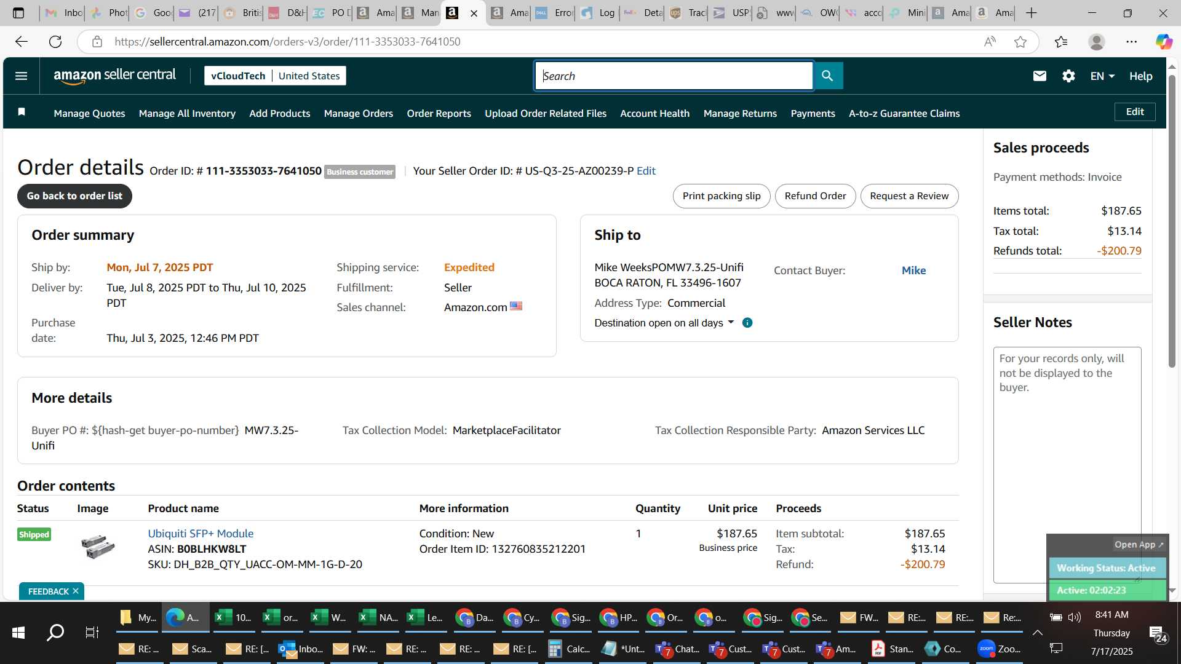Click the Refund Order button

click(x=815, y=196)
